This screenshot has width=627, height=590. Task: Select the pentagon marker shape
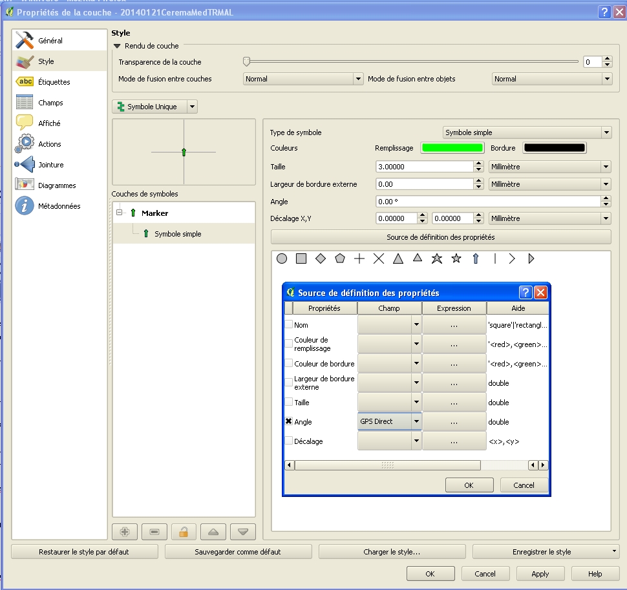340,258
